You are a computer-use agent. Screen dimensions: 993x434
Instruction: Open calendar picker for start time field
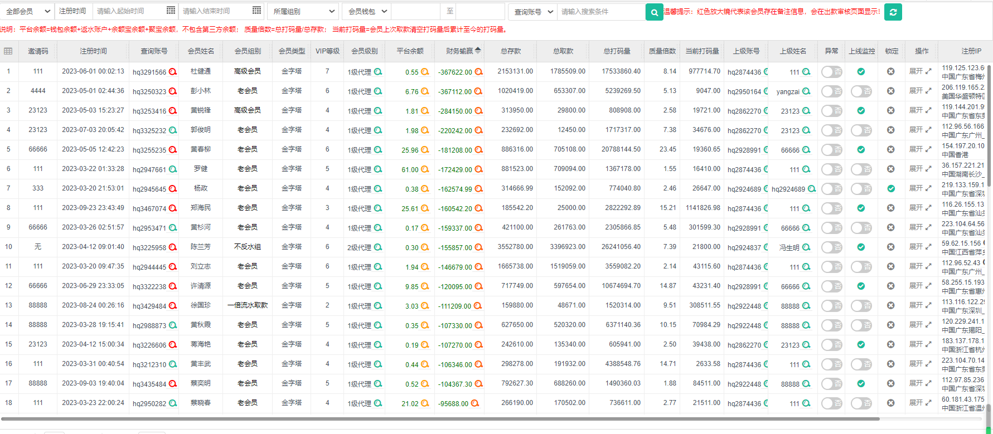pyautogui.click(x=171, y=11)
